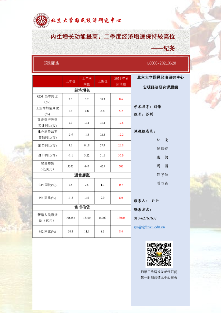Click the 出口同比(%) row label

[47, 145]
